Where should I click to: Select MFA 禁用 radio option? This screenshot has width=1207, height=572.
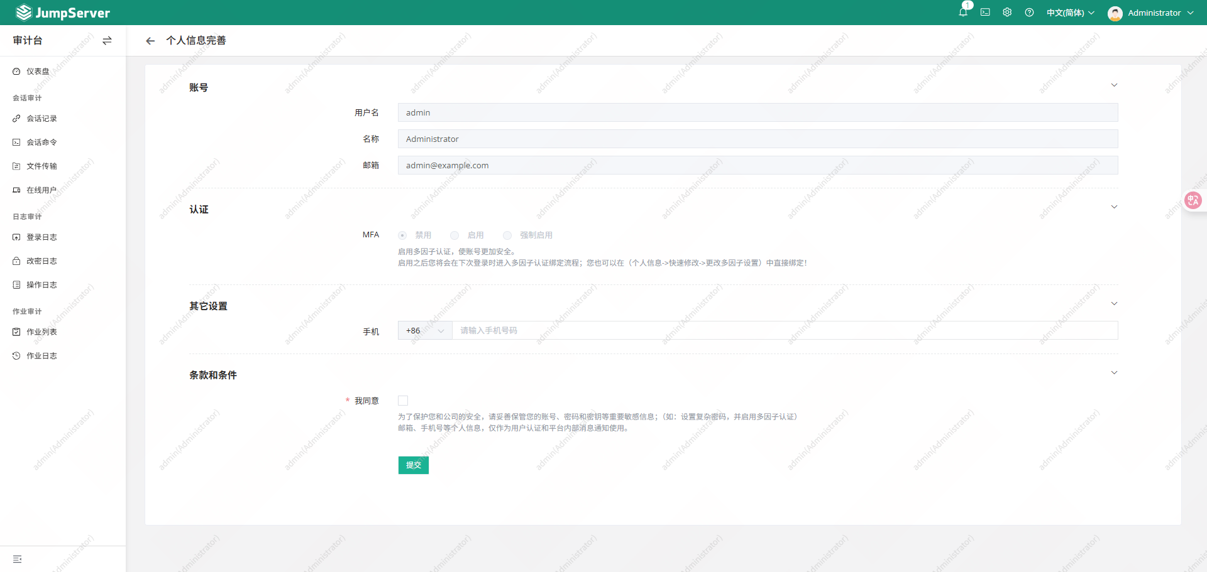pyautogui.click(x=402, y=235)
